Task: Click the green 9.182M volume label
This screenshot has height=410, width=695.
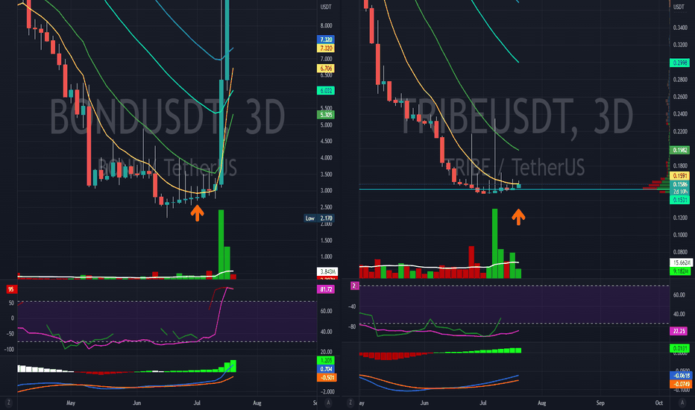Action: (x=680, y=271)
